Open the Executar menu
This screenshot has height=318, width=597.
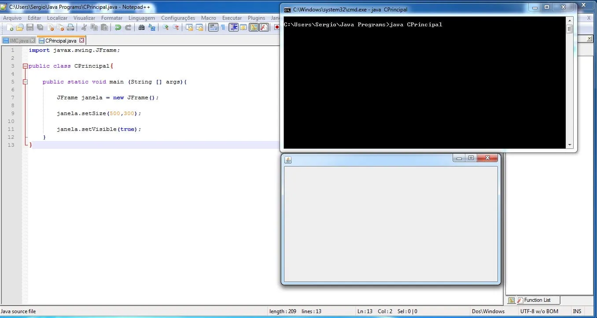tap(232, 18)
